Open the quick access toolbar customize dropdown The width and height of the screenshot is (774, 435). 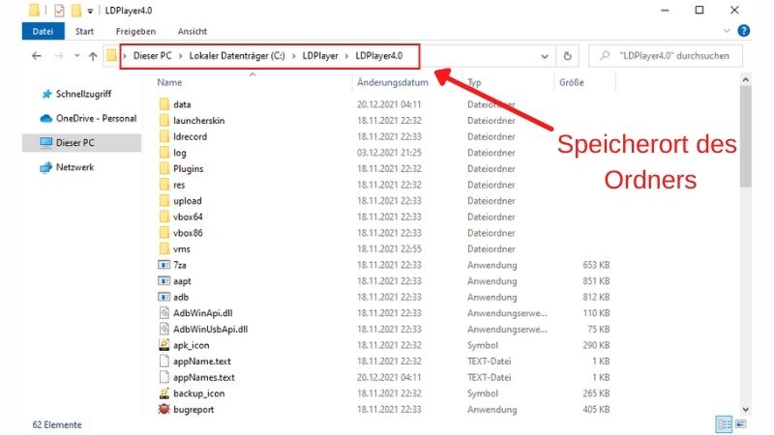[x=90, y=11]
